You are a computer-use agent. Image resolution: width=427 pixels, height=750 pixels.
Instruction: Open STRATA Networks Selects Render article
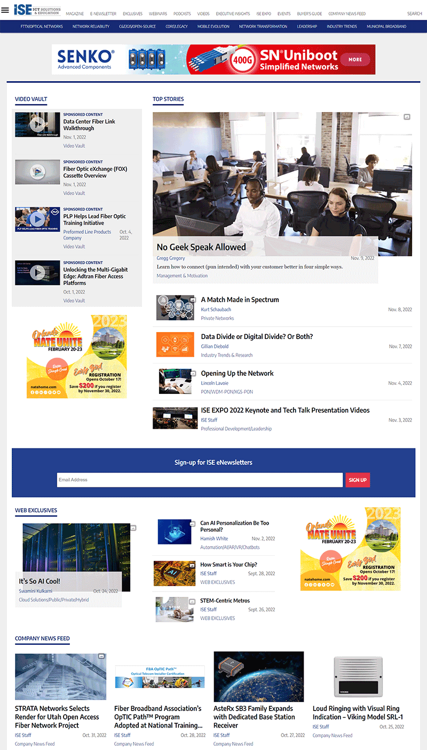56,717
